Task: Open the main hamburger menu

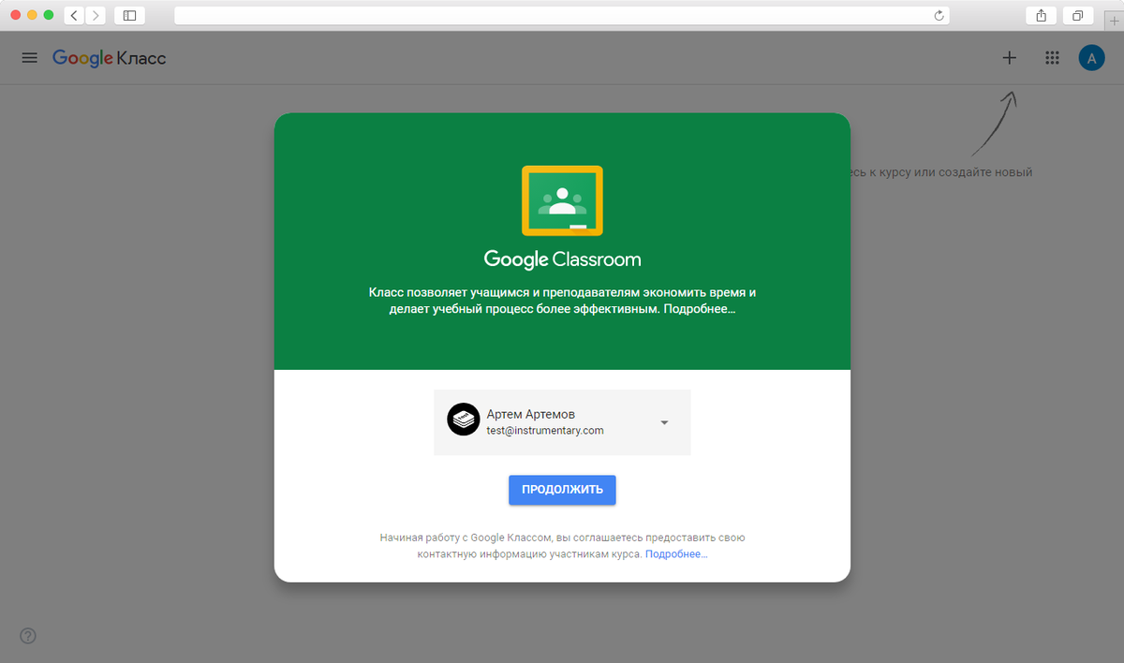Action: point(29,58)
